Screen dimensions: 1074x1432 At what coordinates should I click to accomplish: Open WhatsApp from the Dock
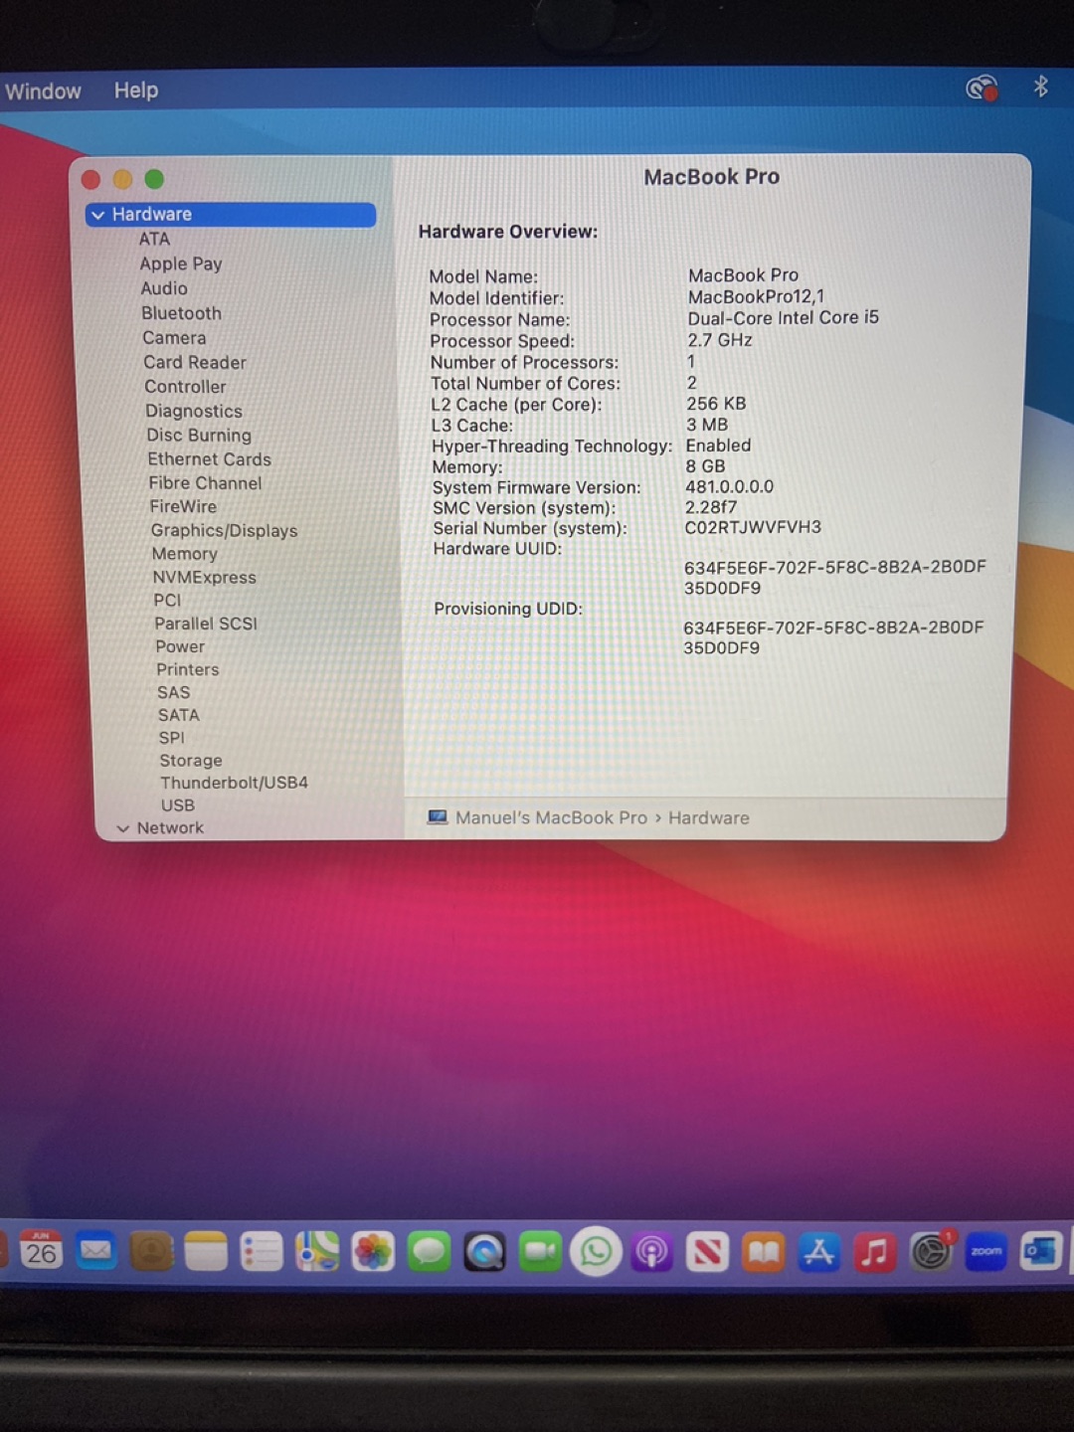596,1252
